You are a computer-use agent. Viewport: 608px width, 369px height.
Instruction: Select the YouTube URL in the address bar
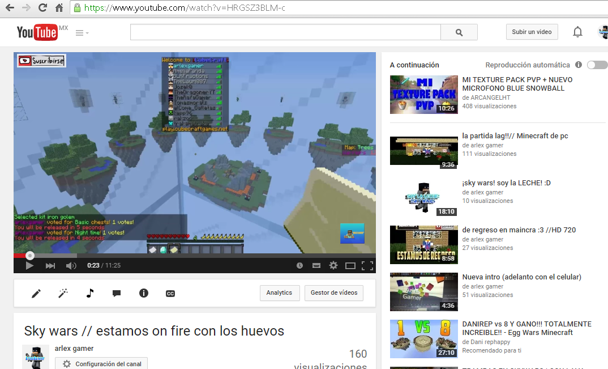[x=185, y=8]
